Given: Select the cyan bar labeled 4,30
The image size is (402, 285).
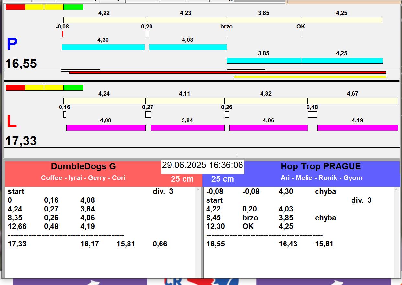Looking at the screenshot, I should (x=103, y=47).
